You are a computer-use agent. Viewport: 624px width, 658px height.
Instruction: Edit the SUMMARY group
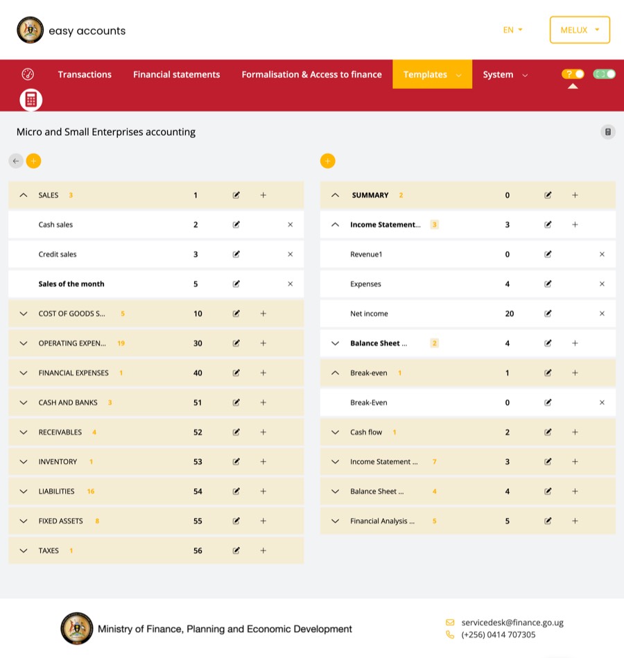pyautogui.click(x=548, y=195)
